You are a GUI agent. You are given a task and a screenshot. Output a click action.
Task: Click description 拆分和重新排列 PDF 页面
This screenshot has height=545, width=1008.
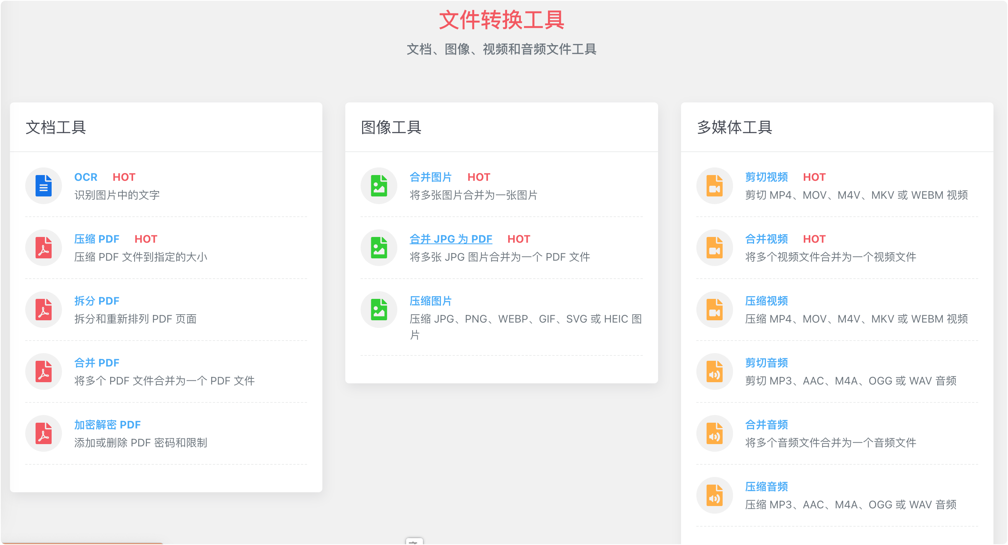(x=135, y=319)
